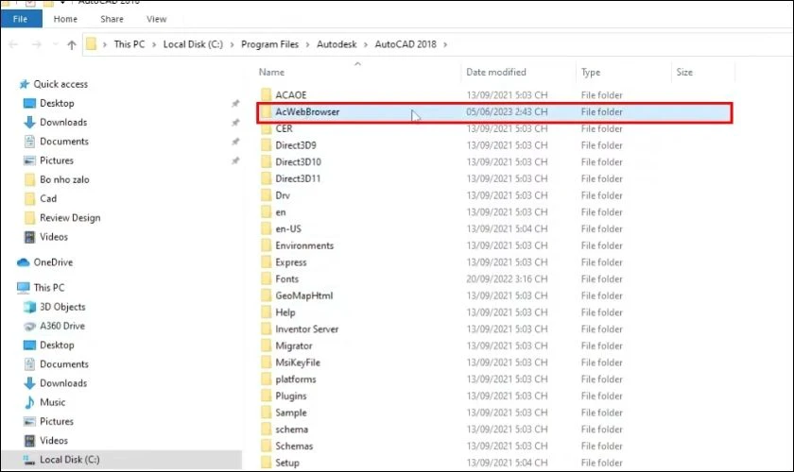
Task: Sort by the Date modified column
Action: [x=495, y=72]
